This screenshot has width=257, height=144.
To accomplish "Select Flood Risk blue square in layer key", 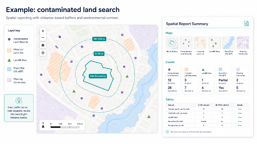I will [x=9, y=69].
